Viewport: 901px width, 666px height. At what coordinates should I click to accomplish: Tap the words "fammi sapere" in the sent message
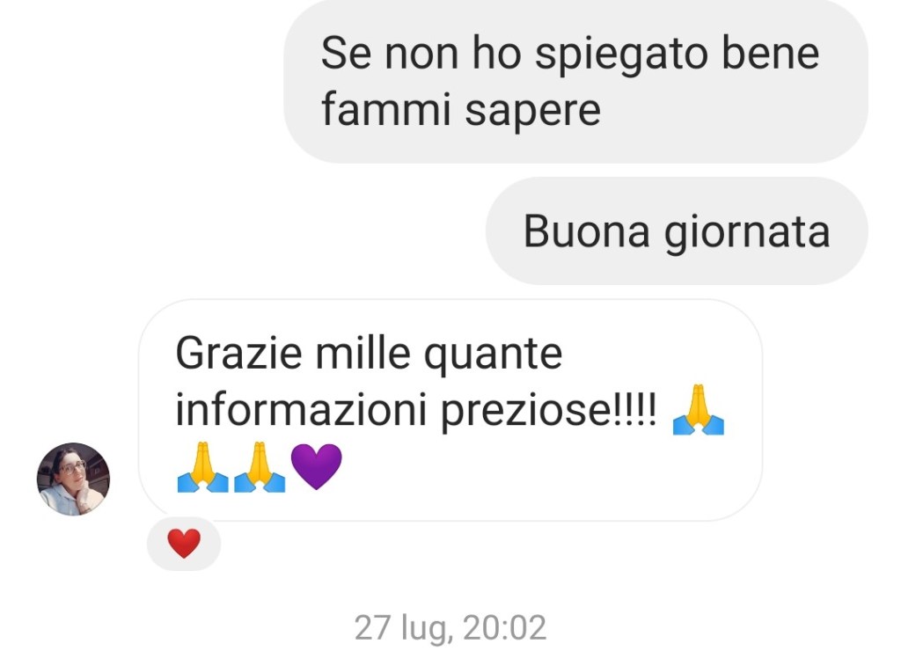coord(461,109)
